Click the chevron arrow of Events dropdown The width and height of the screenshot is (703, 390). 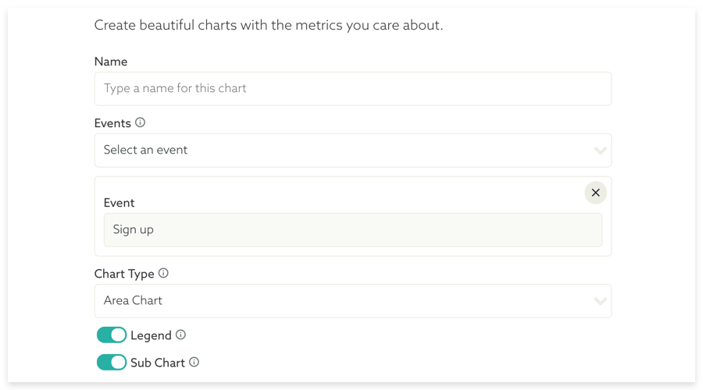click(600, 150)
